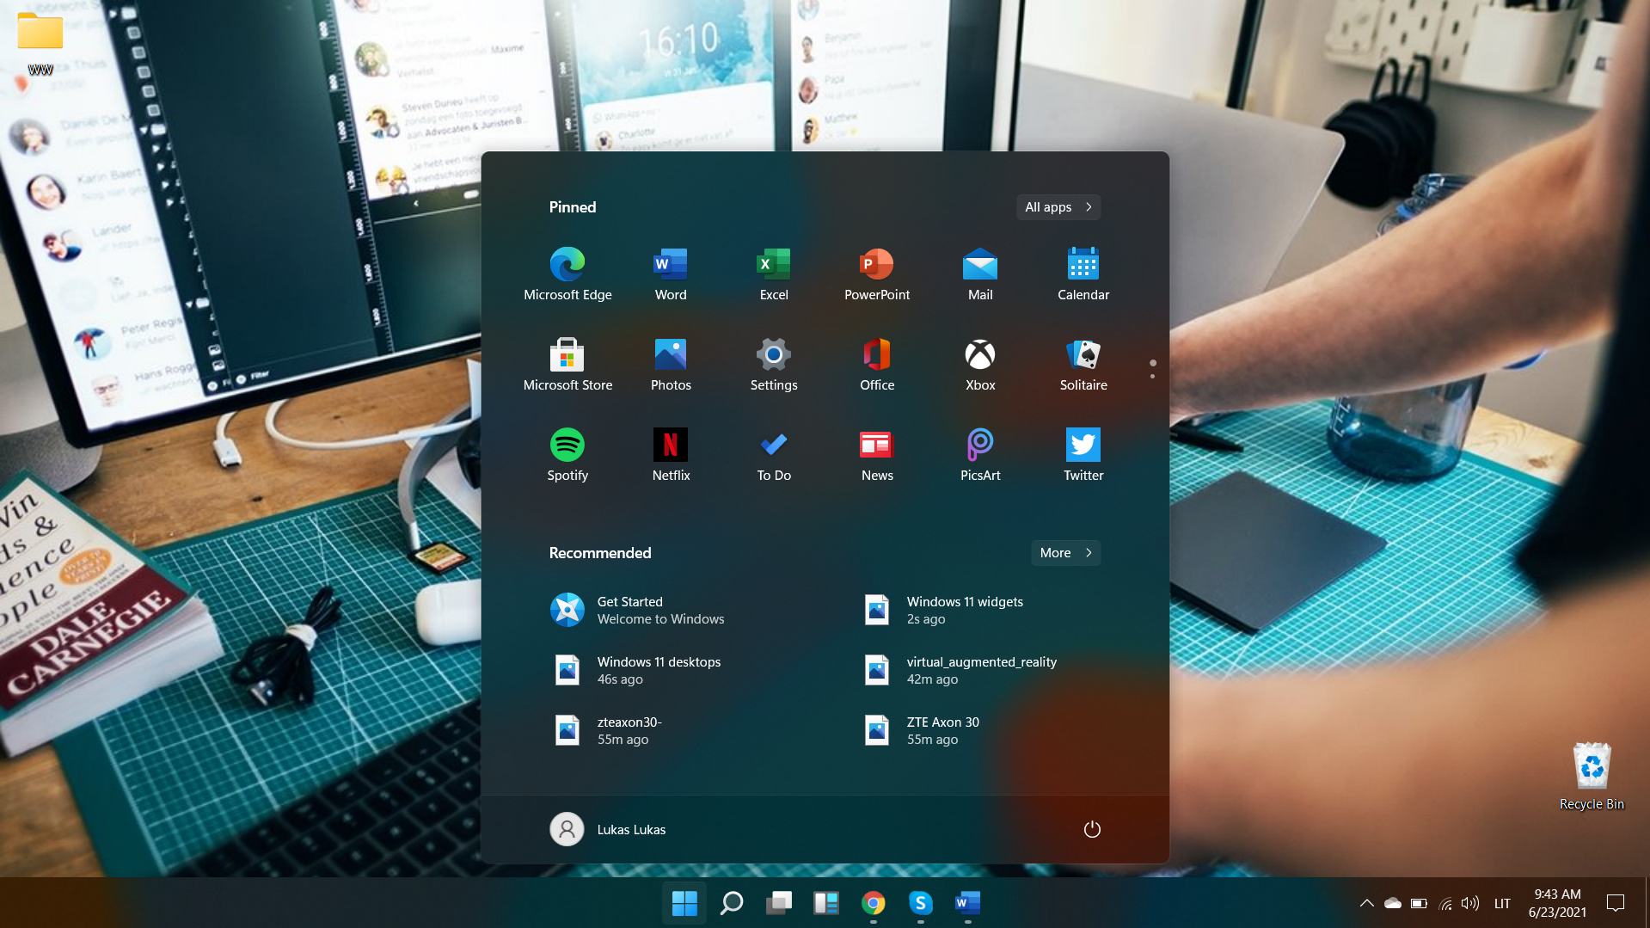Open the To Do app

[774, 456]
